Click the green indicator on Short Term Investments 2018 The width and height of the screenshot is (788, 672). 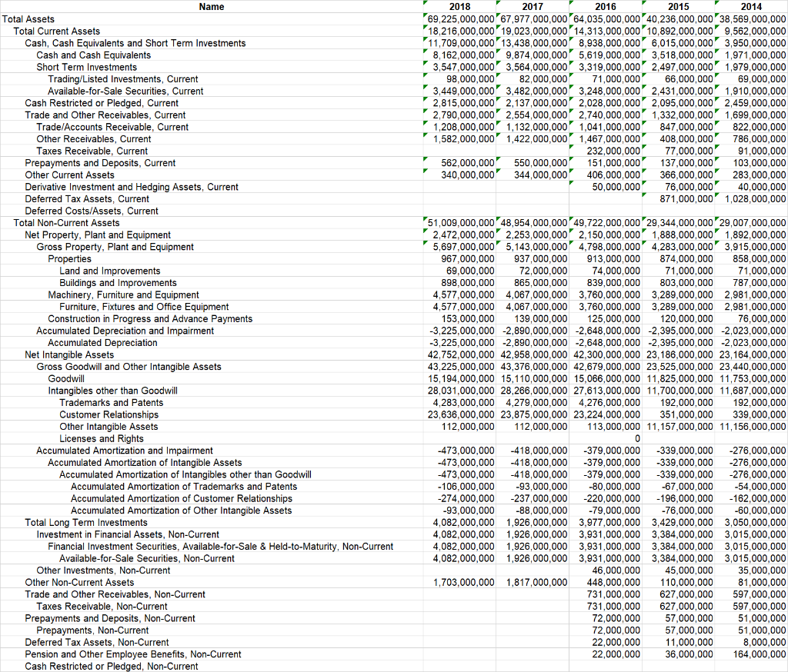pos(425,64)
